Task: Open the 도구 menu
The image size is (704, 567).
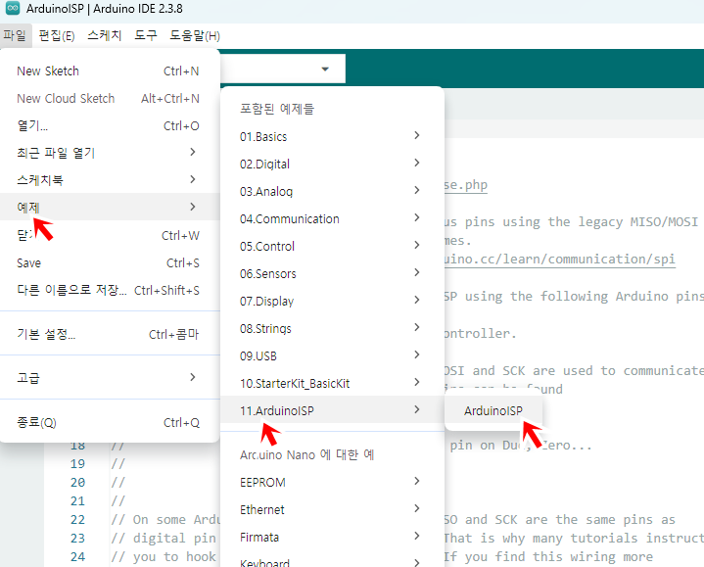Action: pyautogui.click(x=146, y=35)
